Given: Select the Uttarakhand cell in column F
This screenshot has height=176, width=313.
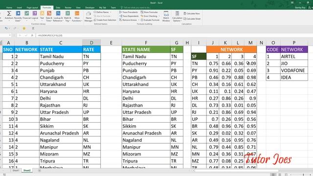Looking at the screenshot, I should coord(146,85).
